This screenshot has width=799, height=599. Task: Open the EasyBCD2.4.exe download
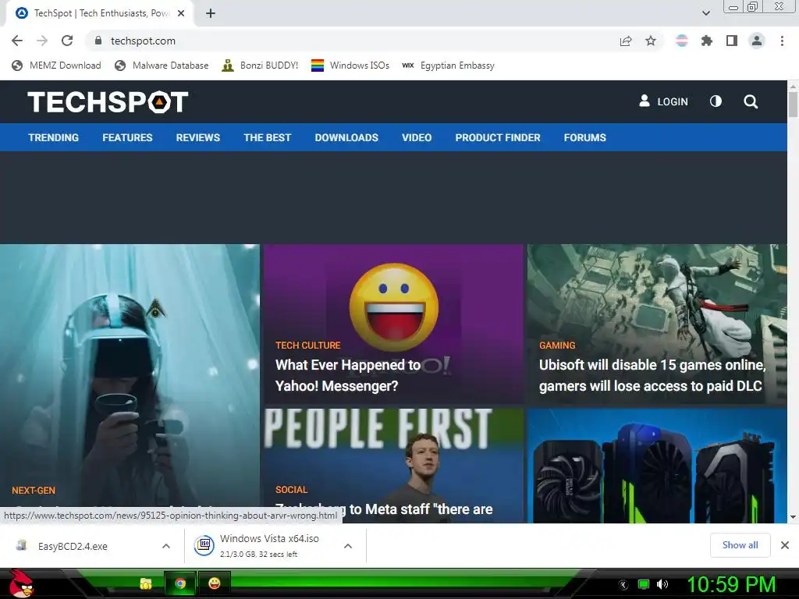pos(73,546)
